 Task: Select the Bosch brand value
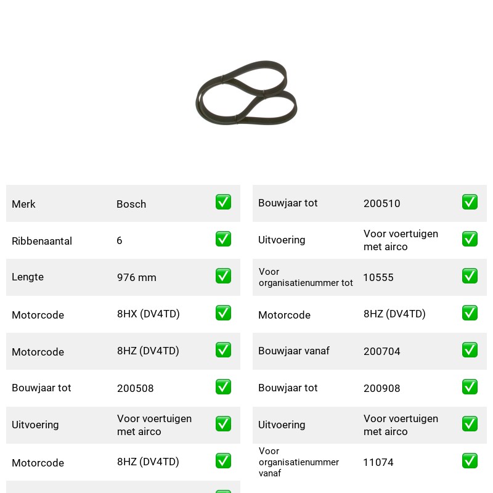click(x=131, y=204)
